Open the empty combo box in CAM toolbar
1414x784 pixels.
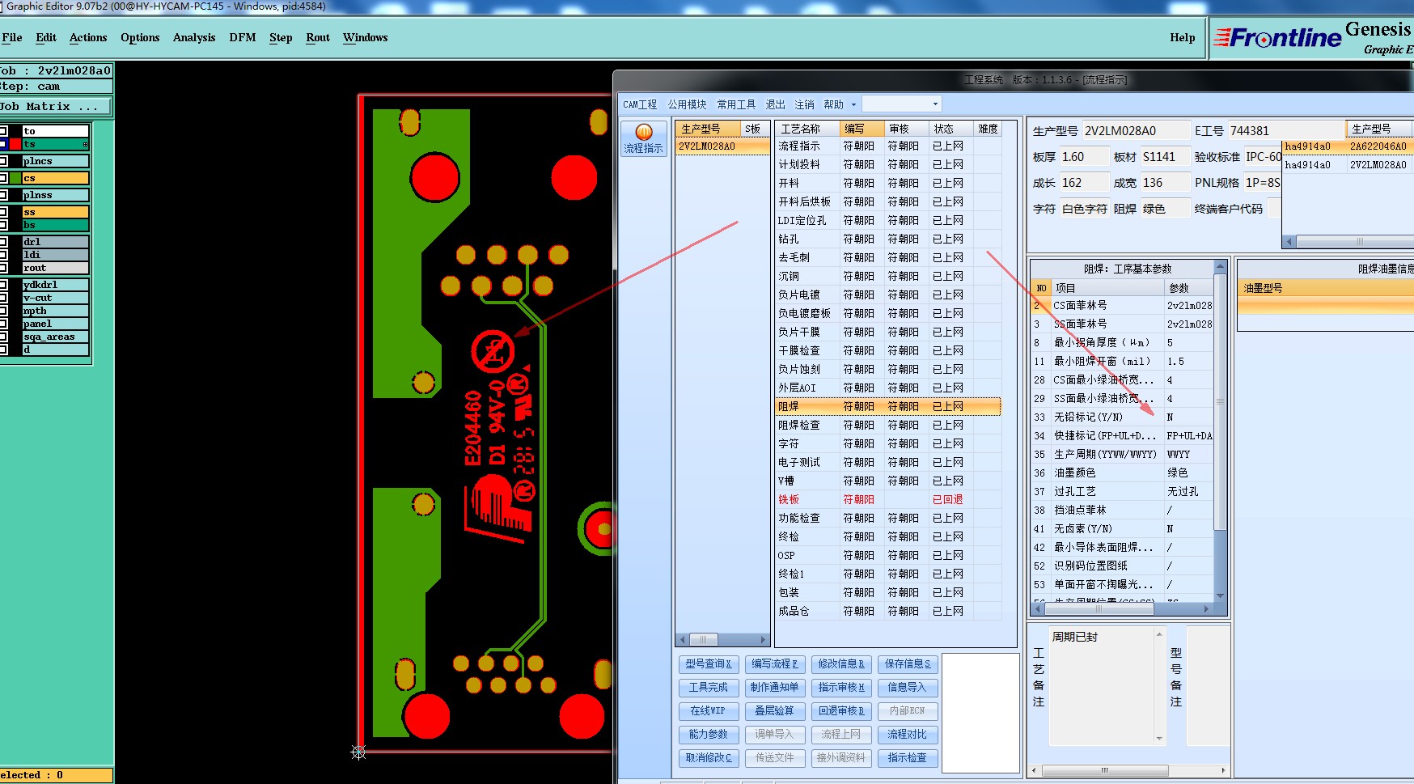click(x=901, y=104)
